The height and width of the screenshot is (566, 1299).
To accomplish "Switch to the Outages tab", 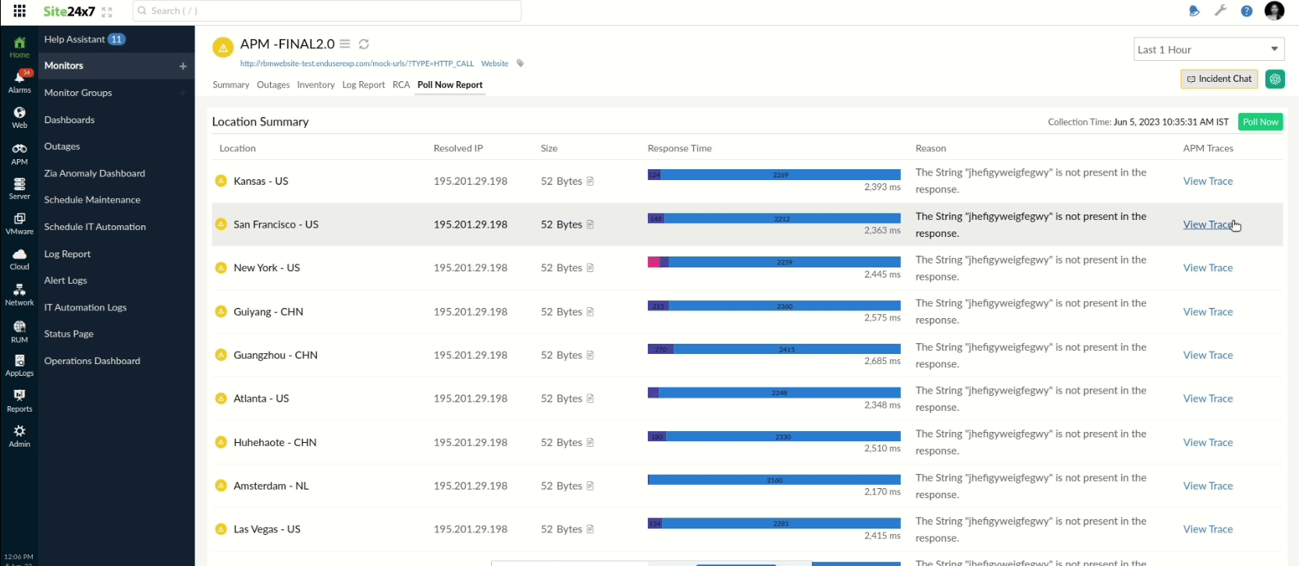I will point(273,85).
